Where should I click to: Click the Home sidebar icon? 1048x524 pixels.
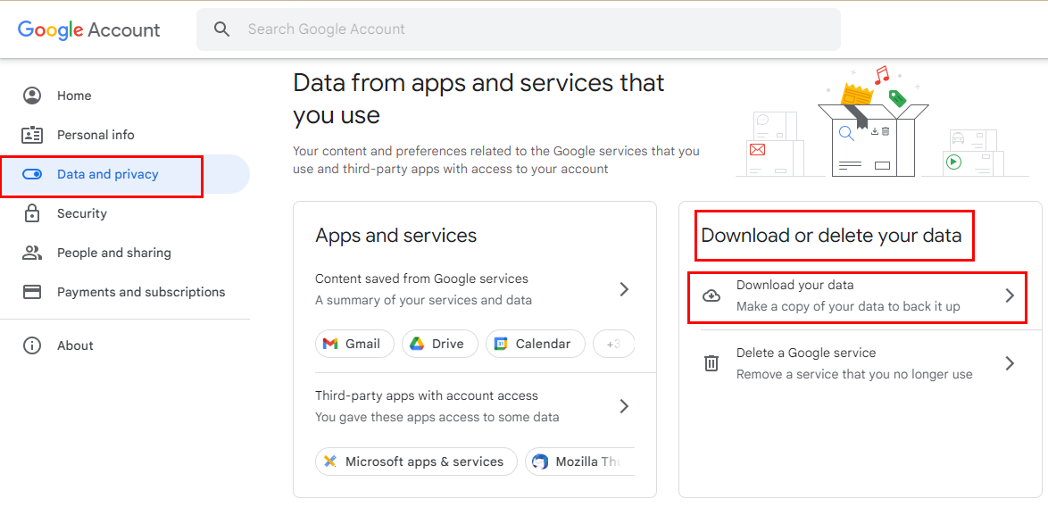[x=32, y=96]
